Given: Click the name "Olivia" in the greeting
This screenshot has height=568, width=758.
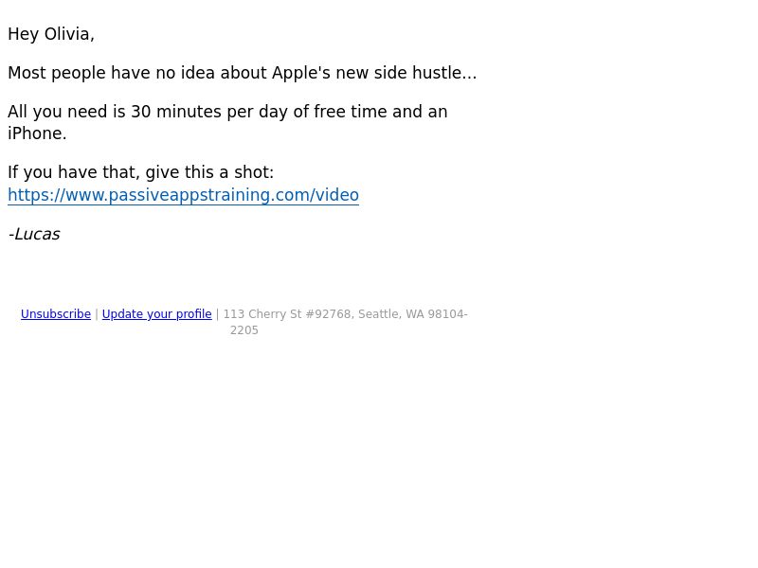Looking at the screenshot, I should 69,34.
